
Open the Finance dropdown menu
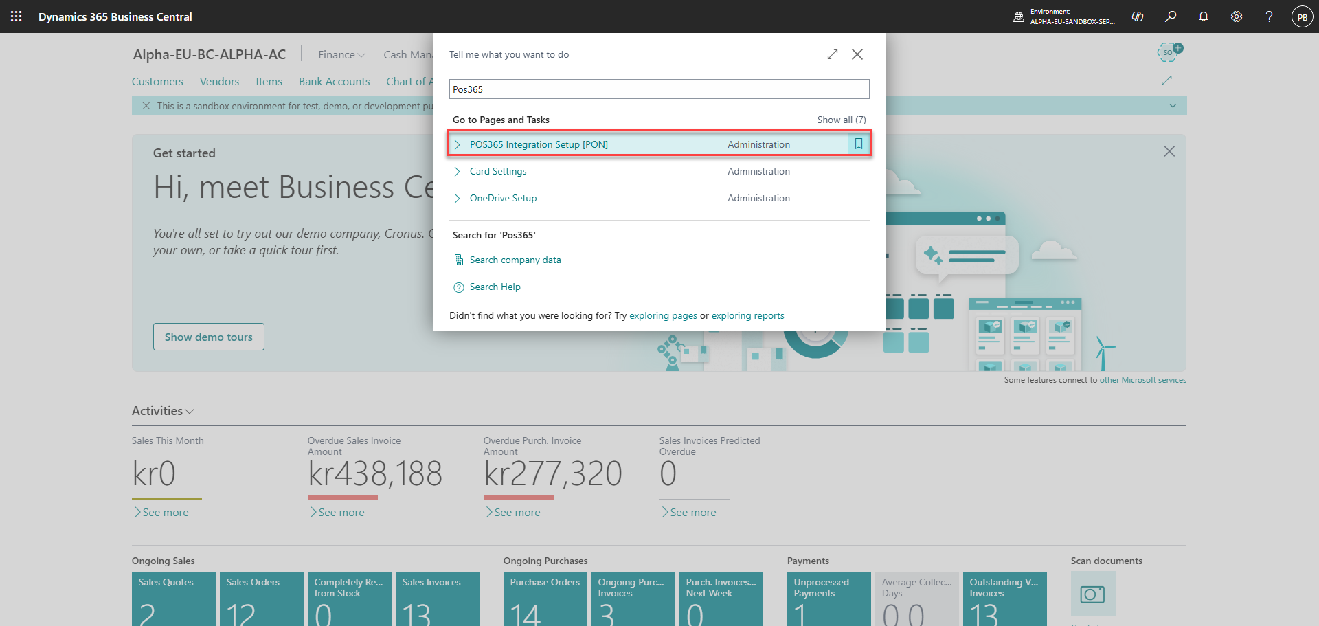[341, 54]
